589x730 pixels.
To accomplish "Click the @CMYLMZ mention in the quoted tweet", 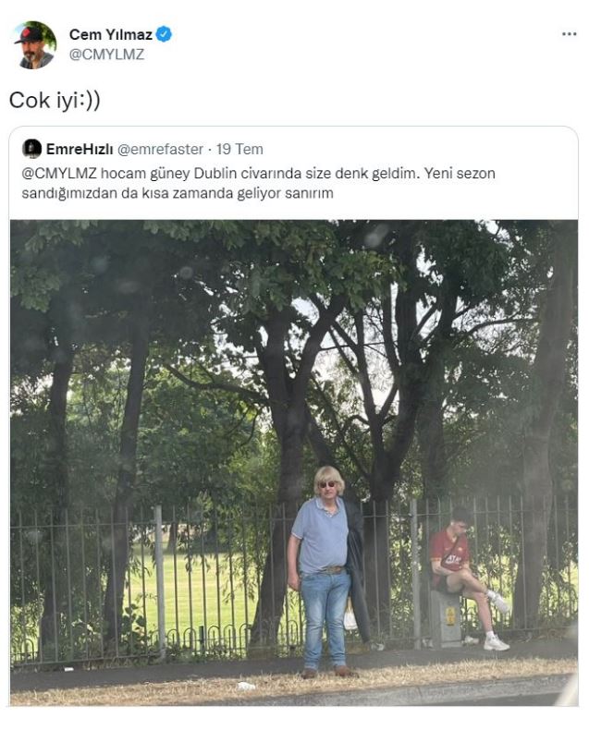I will (x=59, y=173).
